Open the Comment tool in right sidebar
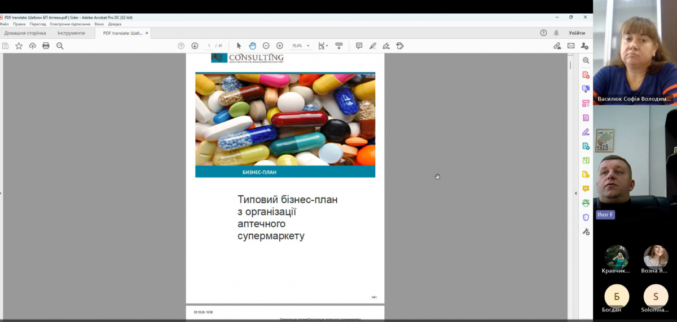 [x=586, y=189]
